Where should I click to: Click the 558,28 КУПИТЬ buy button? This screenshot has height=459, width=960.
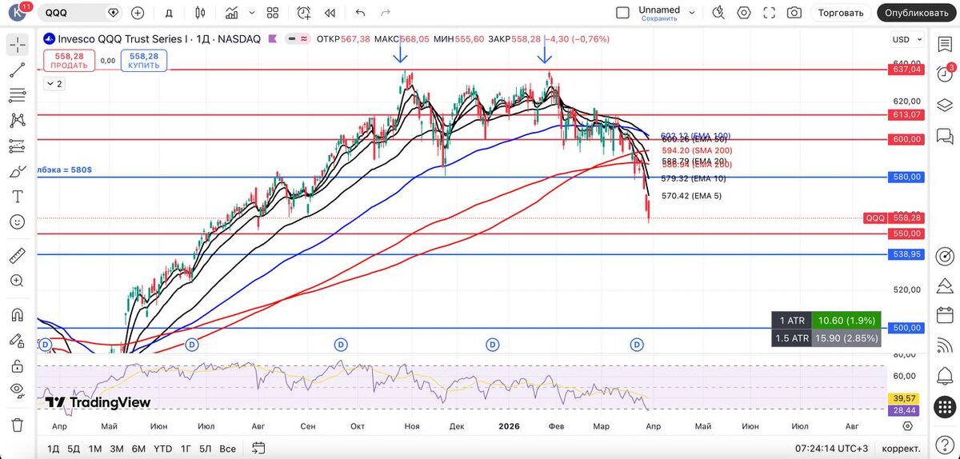coord(144,61)
